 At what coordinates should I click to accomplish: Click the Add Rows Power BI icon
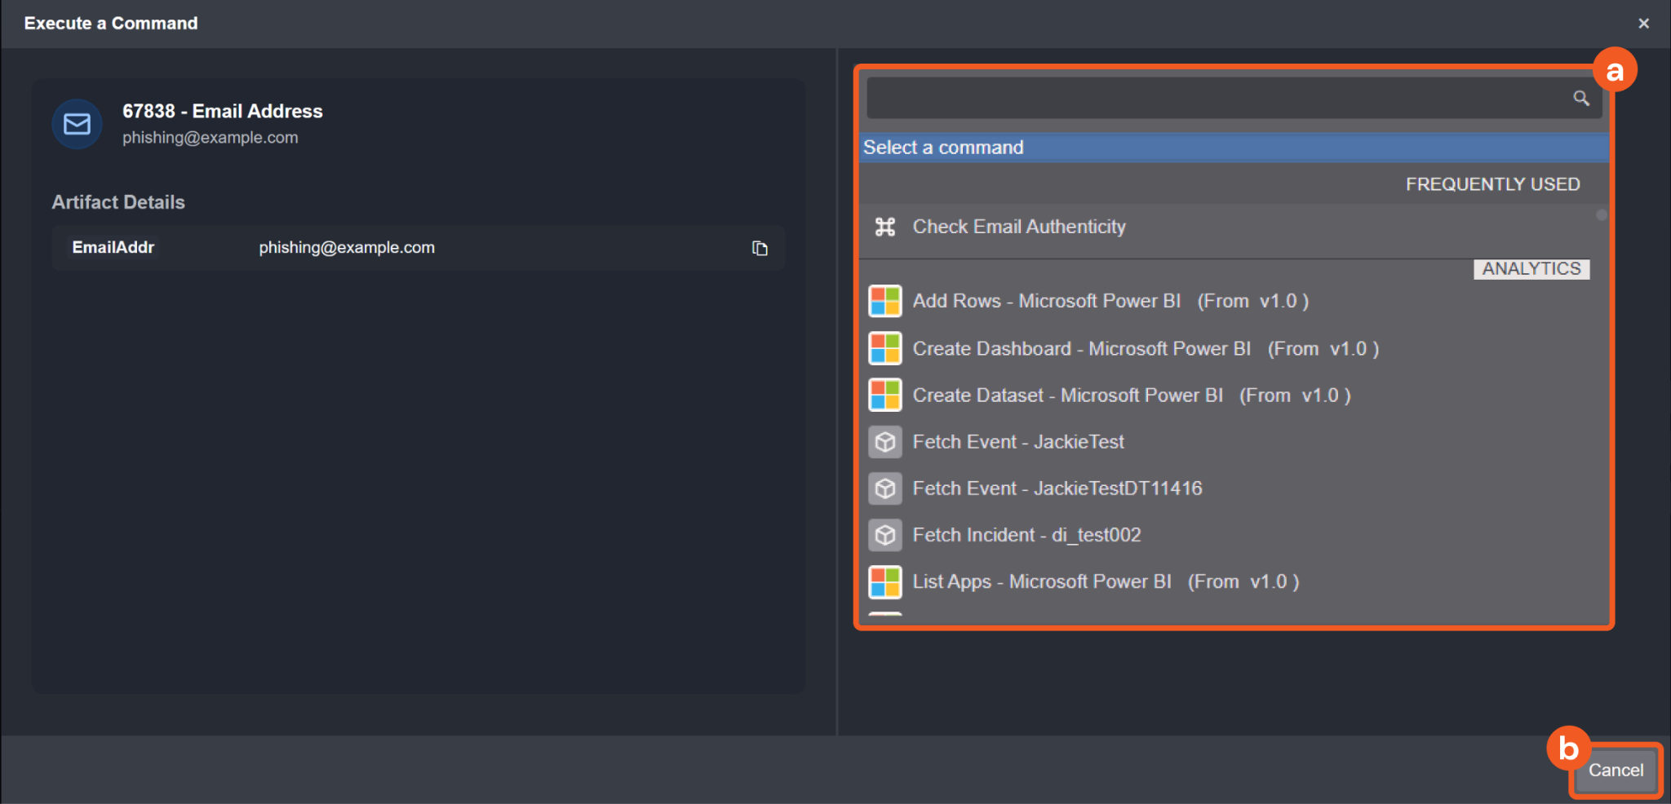(x=885, y=301)
